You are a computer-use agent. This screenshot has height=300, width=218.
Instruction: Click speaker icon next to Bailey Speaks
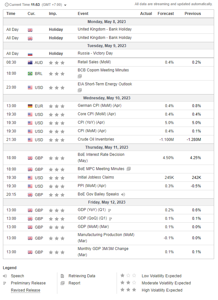click(x=123, y=194)
